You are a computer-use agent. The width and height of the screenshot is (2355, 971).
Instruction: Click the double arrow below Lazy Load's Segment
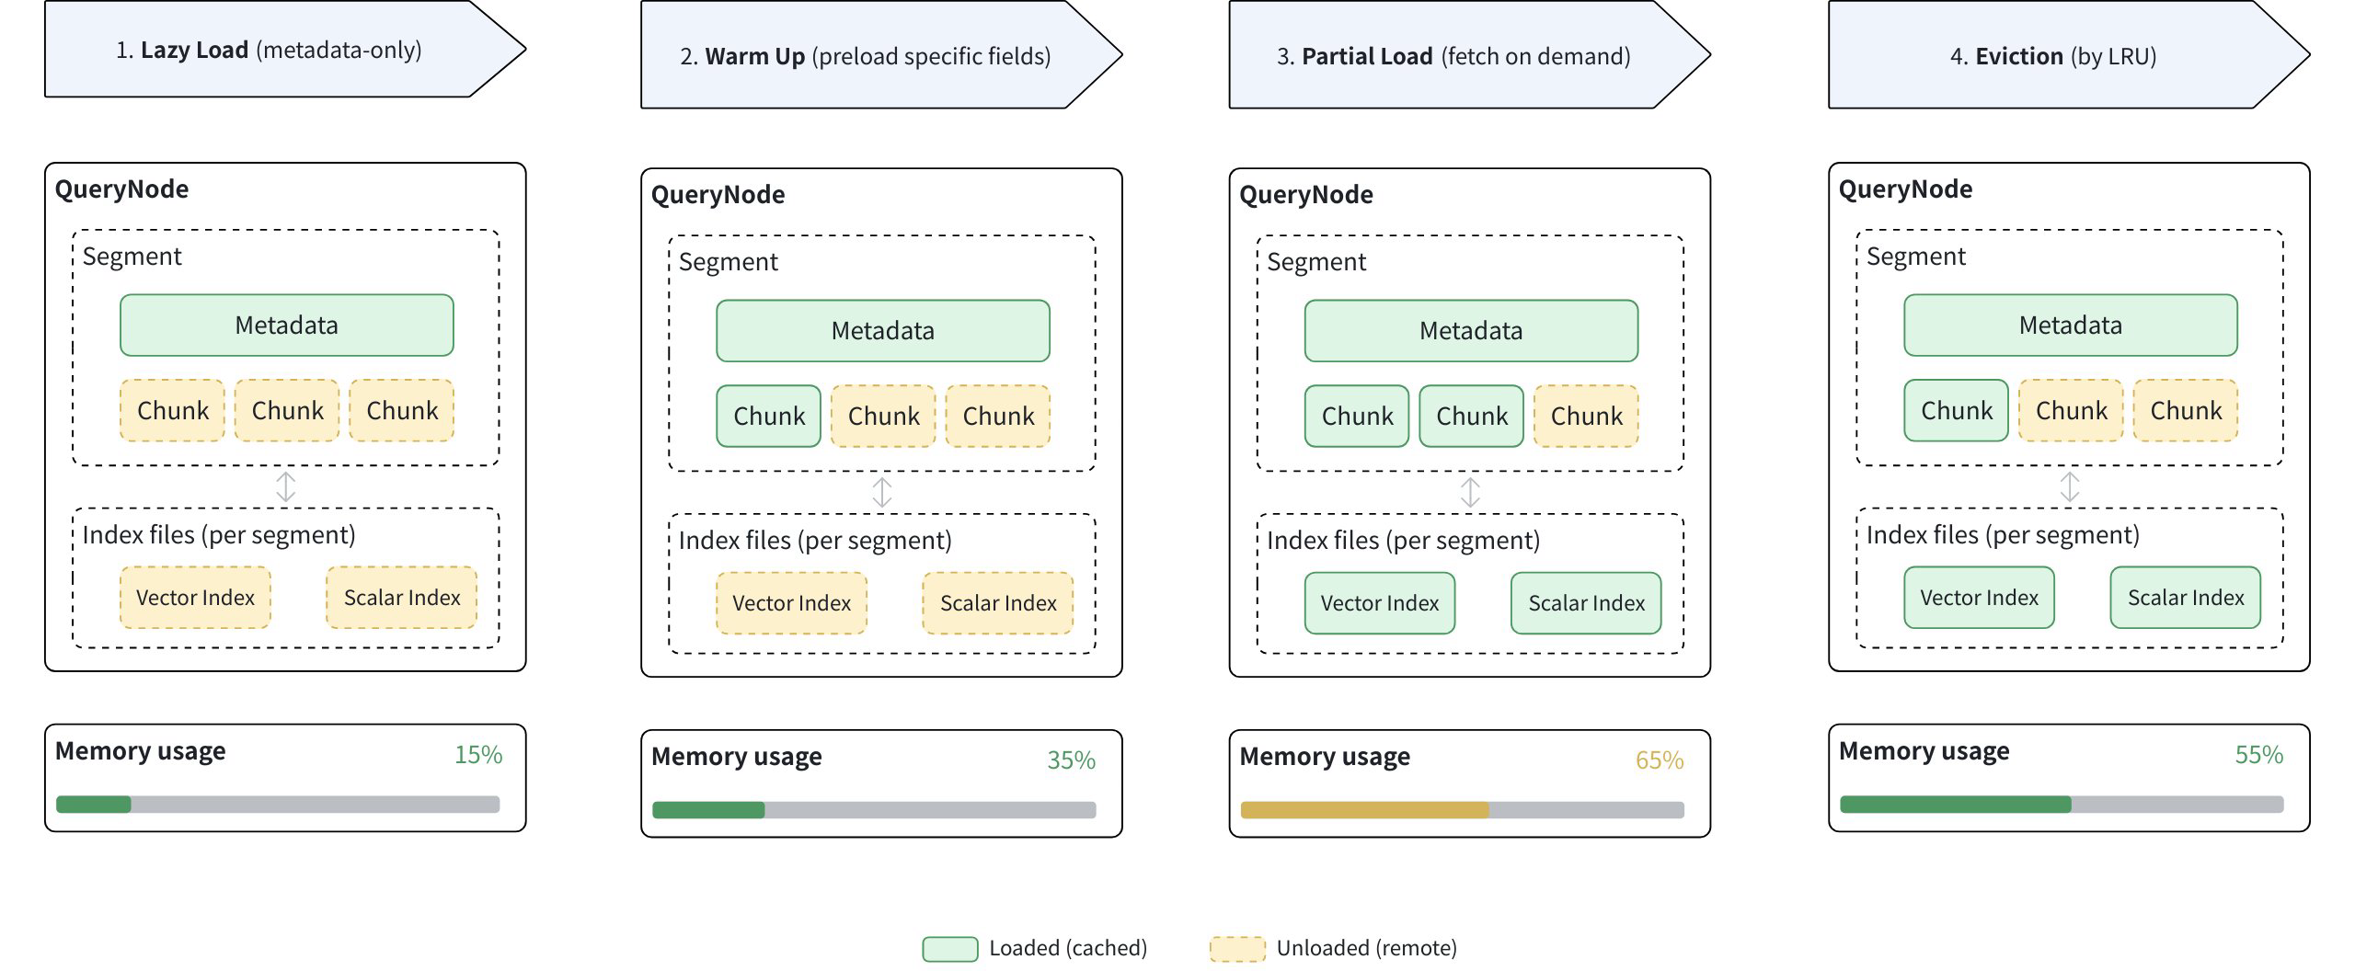(x=286, y=486)
